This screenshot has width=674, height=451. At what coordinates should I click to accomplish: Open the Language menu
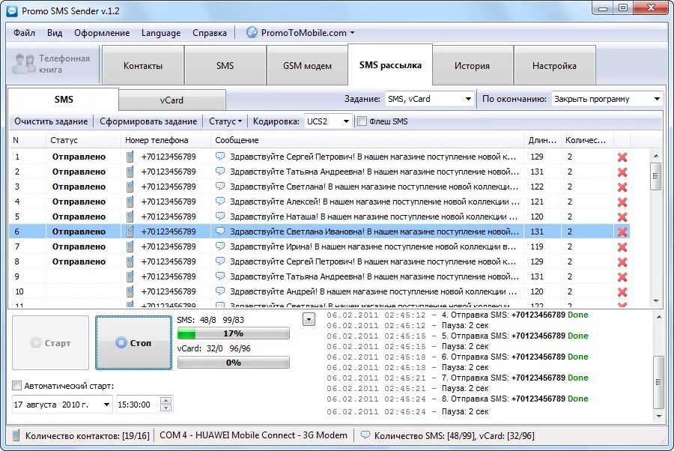161,33
